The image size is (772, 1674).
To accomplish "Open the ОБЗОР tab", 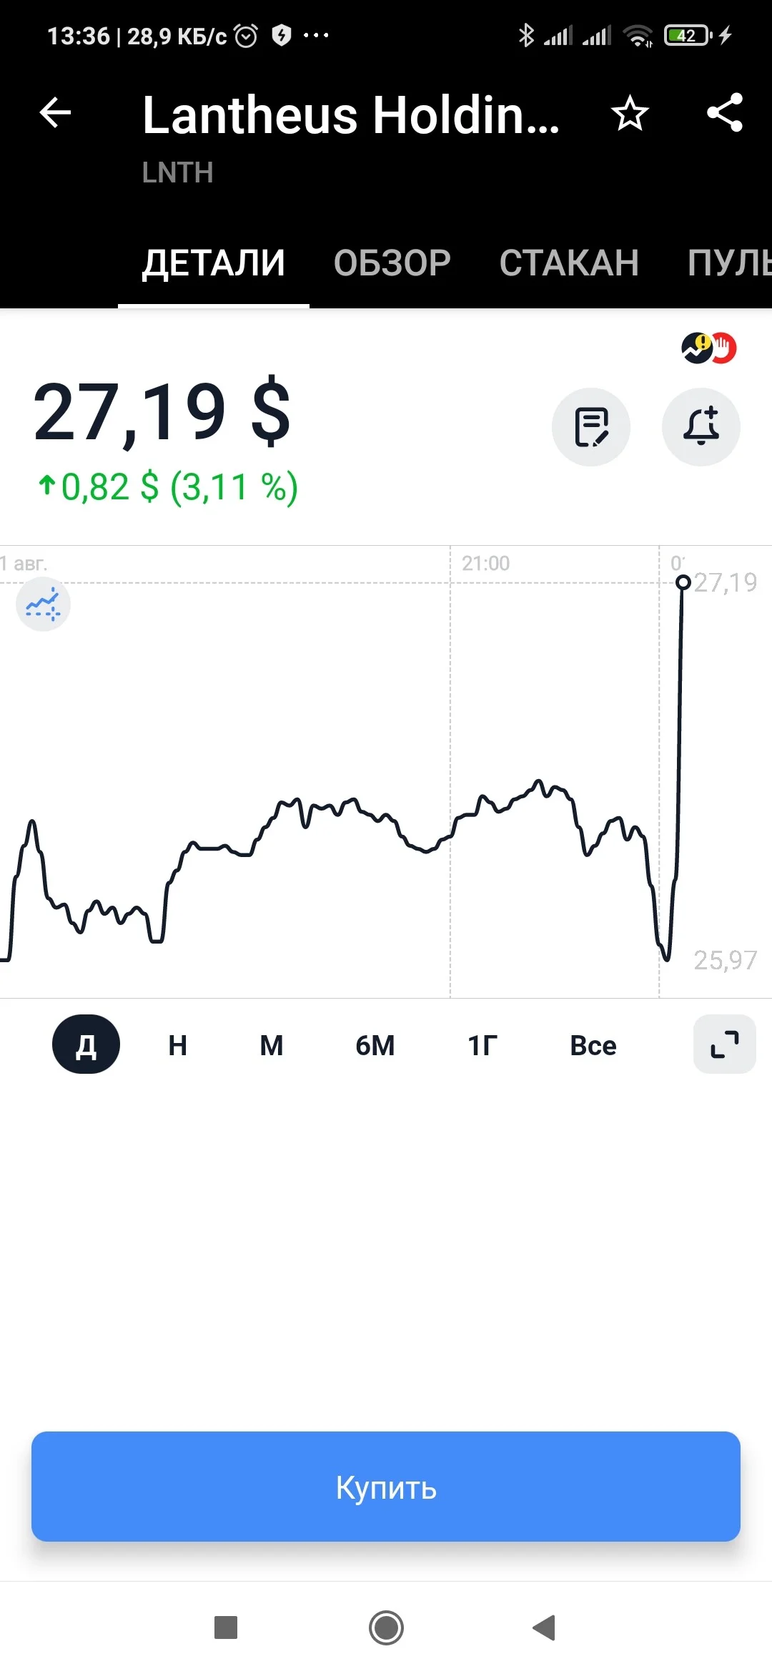I will click(x=392, y=263).
